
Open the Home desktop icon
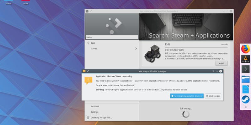8,2
